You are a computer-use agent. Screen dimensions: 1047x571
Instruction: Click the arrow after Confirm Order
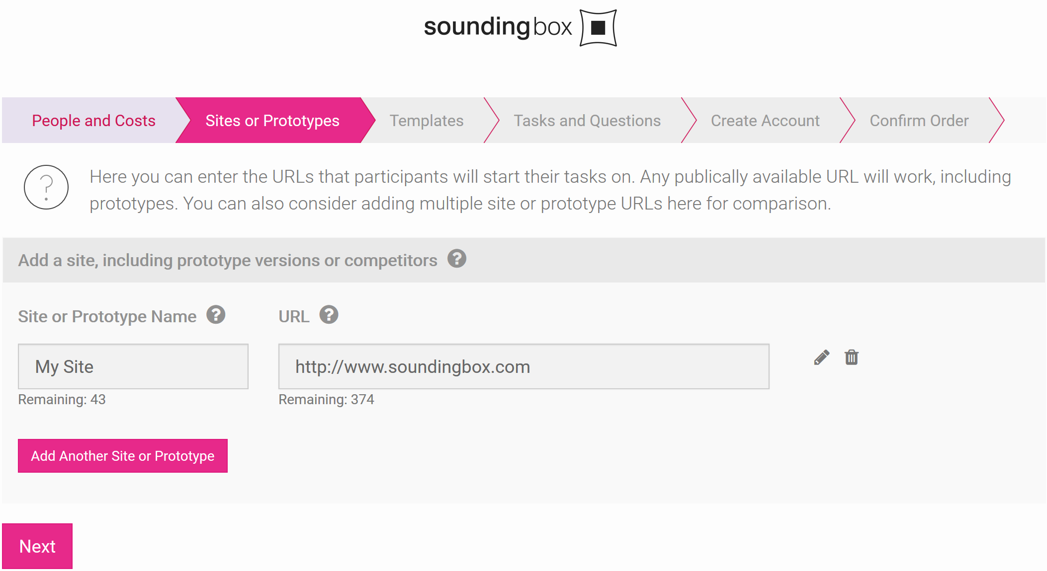click(x=997, y=120)
